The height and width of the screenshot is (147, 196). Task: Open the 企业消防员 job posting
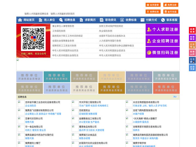pos(30,106)
